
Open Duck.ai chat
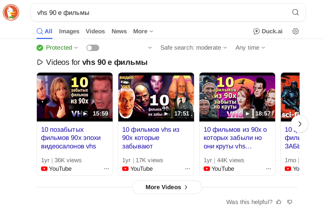pyautogui.click(x=268, y=31)
